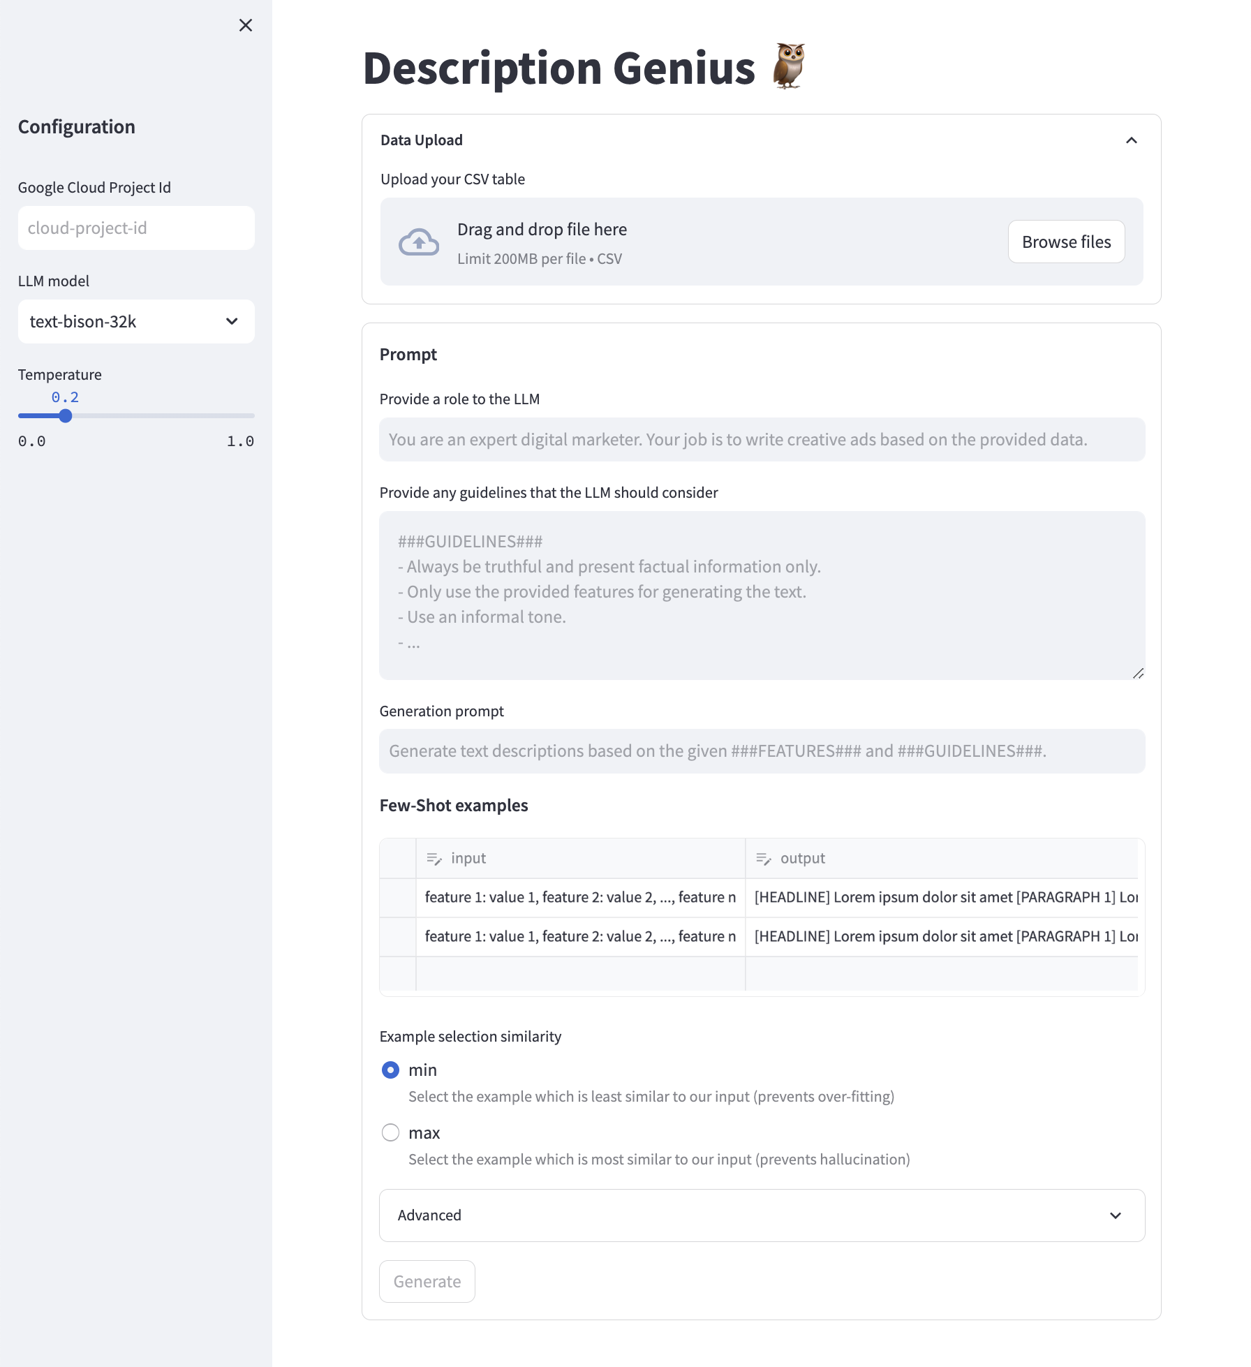Click the Temperature slider handle

pos(66,416)
